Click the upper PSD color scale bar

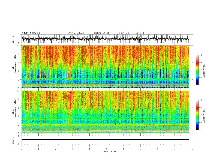197,70
